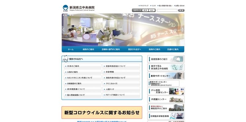Open 病院見学のご案内 banner
Image resolution: width=246 pixels, height=122 pixels.
click(166, 108)
